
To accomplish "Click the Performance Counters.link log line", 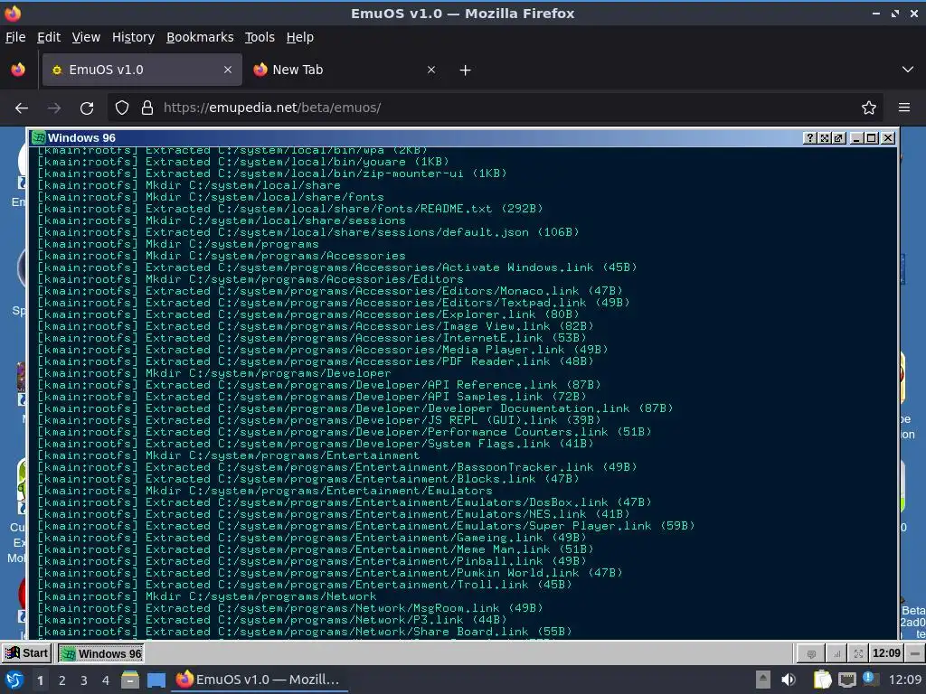I will click(345, 432).
